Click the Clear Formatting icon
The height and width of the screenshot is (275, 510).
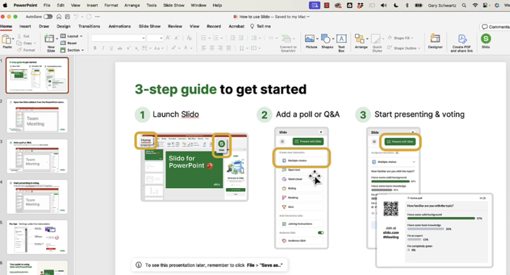(x=189, y=38)
